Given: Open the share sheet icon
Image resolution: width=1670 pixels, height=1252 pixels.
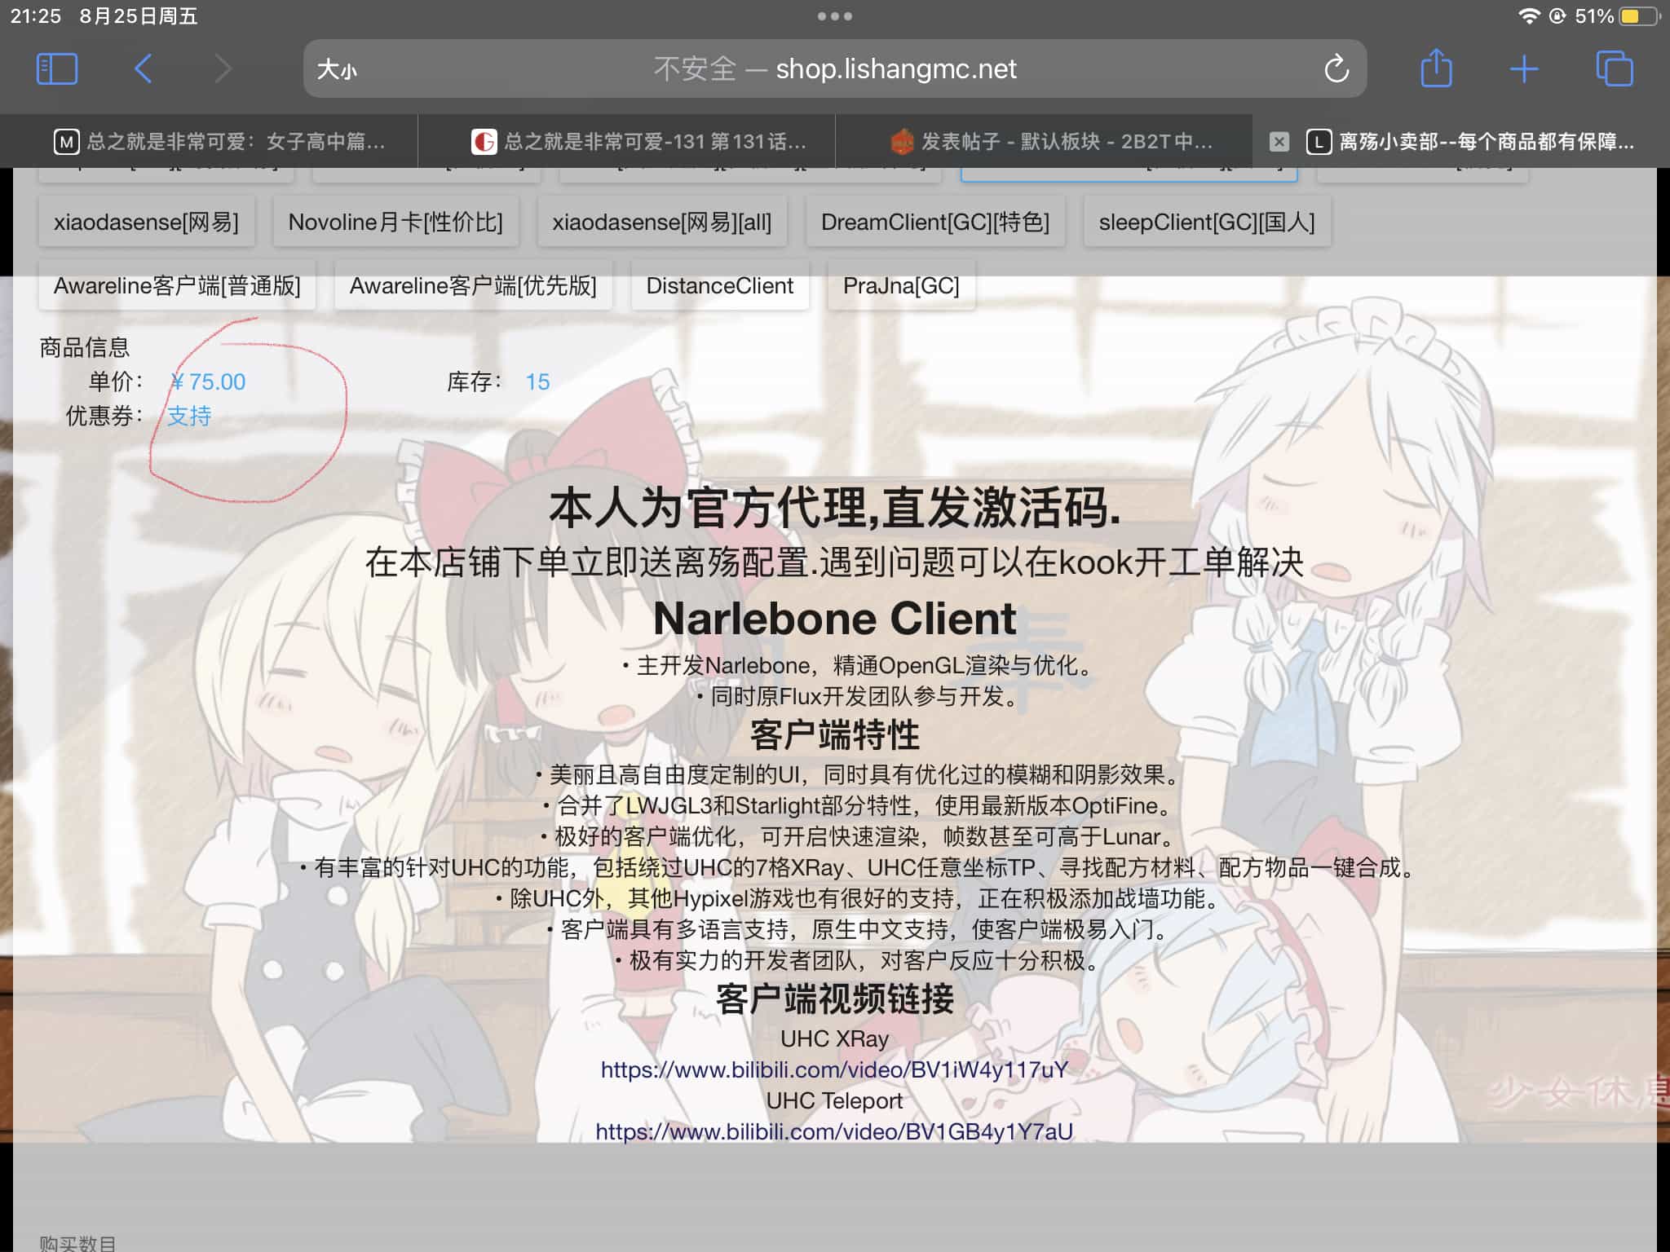Looking at the screenshot, I should click(1436, 67).
